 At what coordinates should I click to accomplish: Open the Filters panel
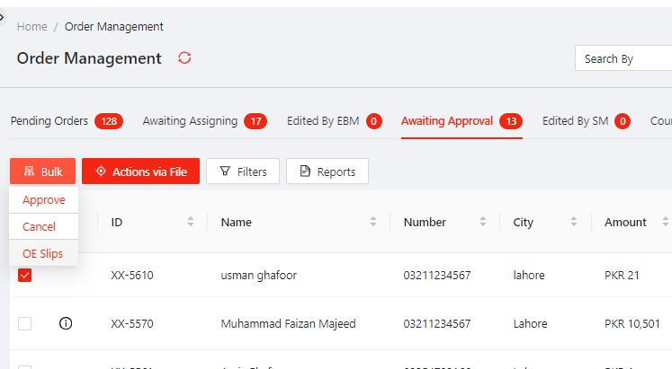(x=243, y=171)
